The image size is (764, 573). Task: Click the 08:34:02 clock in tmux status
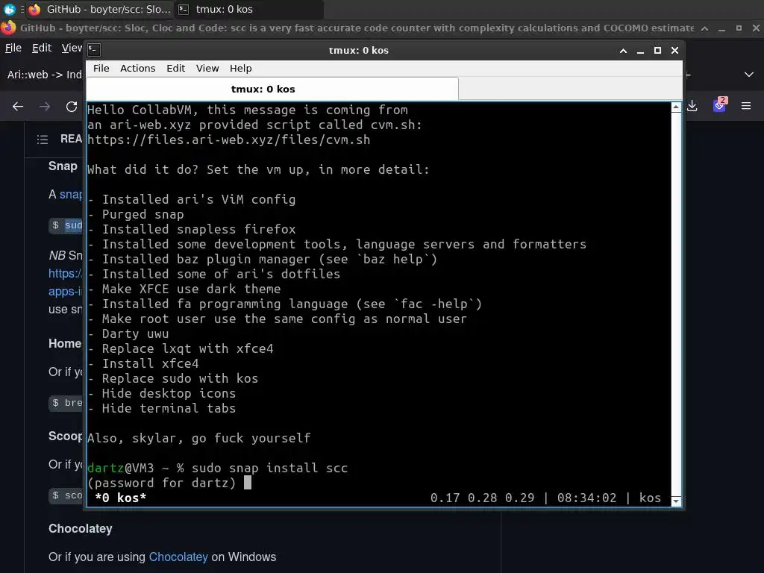(586, 498)
